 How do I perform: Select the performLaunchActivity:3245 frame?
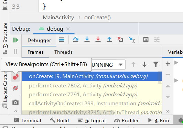(x=92, y=112)
